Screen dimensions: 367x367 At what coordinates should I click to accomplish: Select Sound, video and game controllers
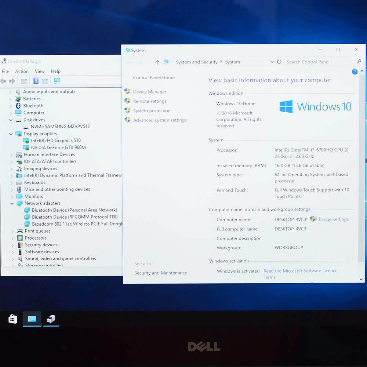coord(61,259)
